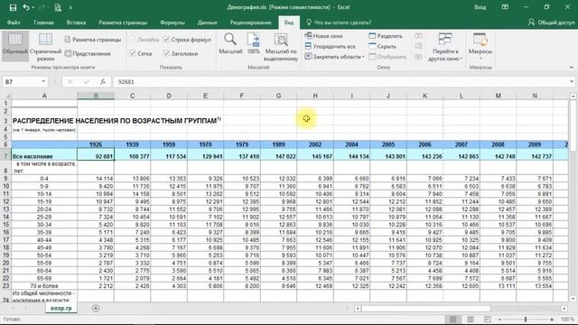
Task: Open Перейти в другое окно dropdown
Action: coord(445,47)
